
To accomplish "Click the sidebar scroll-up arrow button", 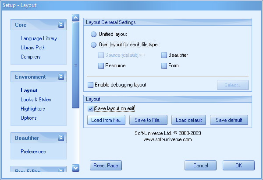I will (x=75, y=17).
